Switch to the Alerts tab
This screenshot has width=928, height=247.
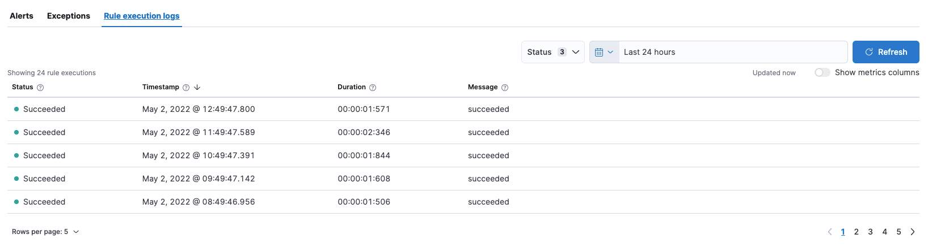point(22,16)
